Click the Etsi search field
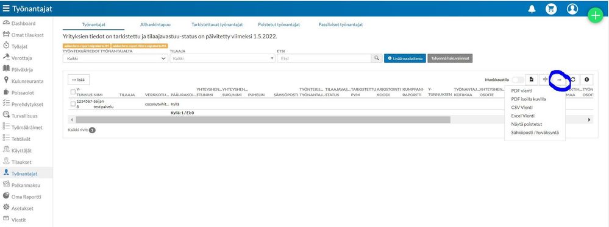 tap(324, 58)
